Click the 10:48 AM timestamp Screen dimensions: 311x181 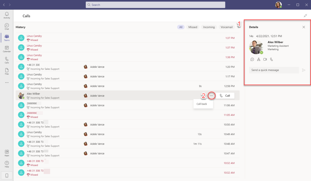(x=229, y=144)
